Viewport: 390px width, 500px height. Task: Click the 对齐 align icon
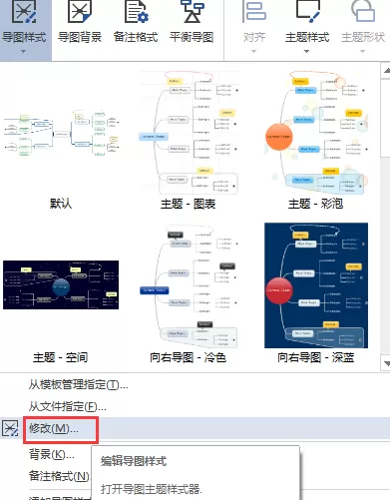[x=254, y=12]
